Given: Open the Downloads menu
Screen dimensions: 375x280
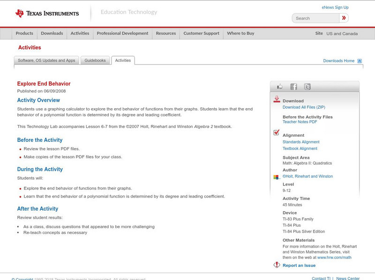Looking at the screenshot, I should (x=52, y=33).
